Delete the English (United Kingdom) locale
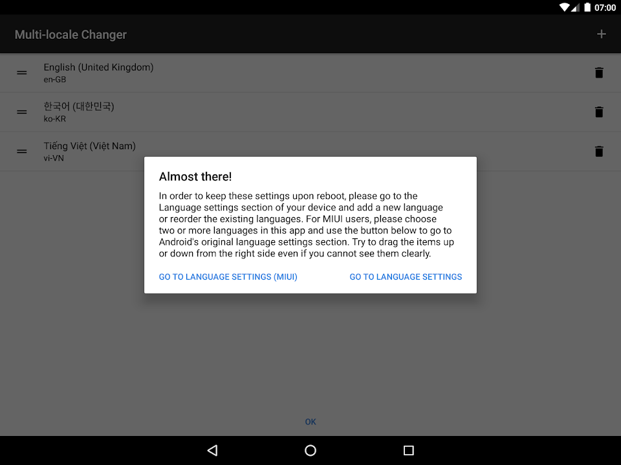The height and width of the screenshot is (465, 621). [x=598, y=73]
